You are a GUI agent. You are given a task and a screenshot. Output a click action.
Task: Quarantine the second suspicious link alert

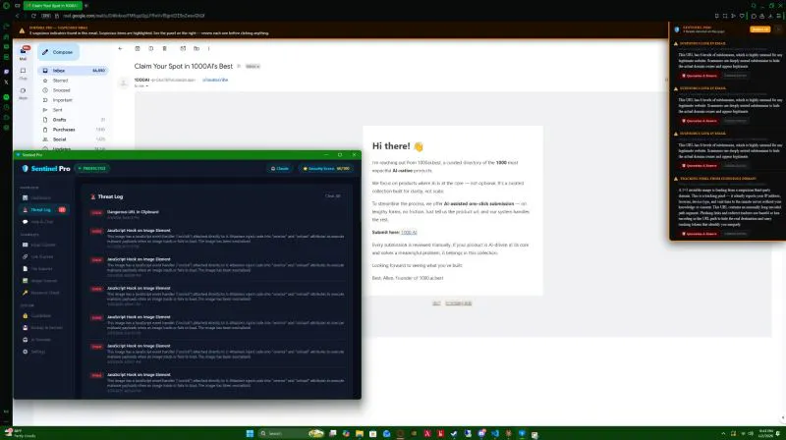tap(700, 121)
